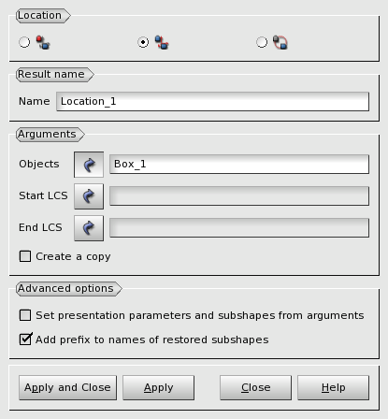Click the Close button
This screenshot has height=419, width=388.
click(255, 387)
